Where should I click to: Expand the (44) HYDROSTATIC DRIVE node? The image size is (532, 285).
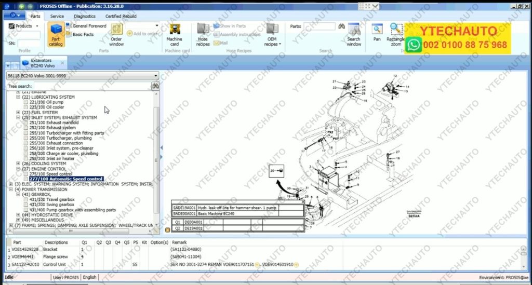18,215
